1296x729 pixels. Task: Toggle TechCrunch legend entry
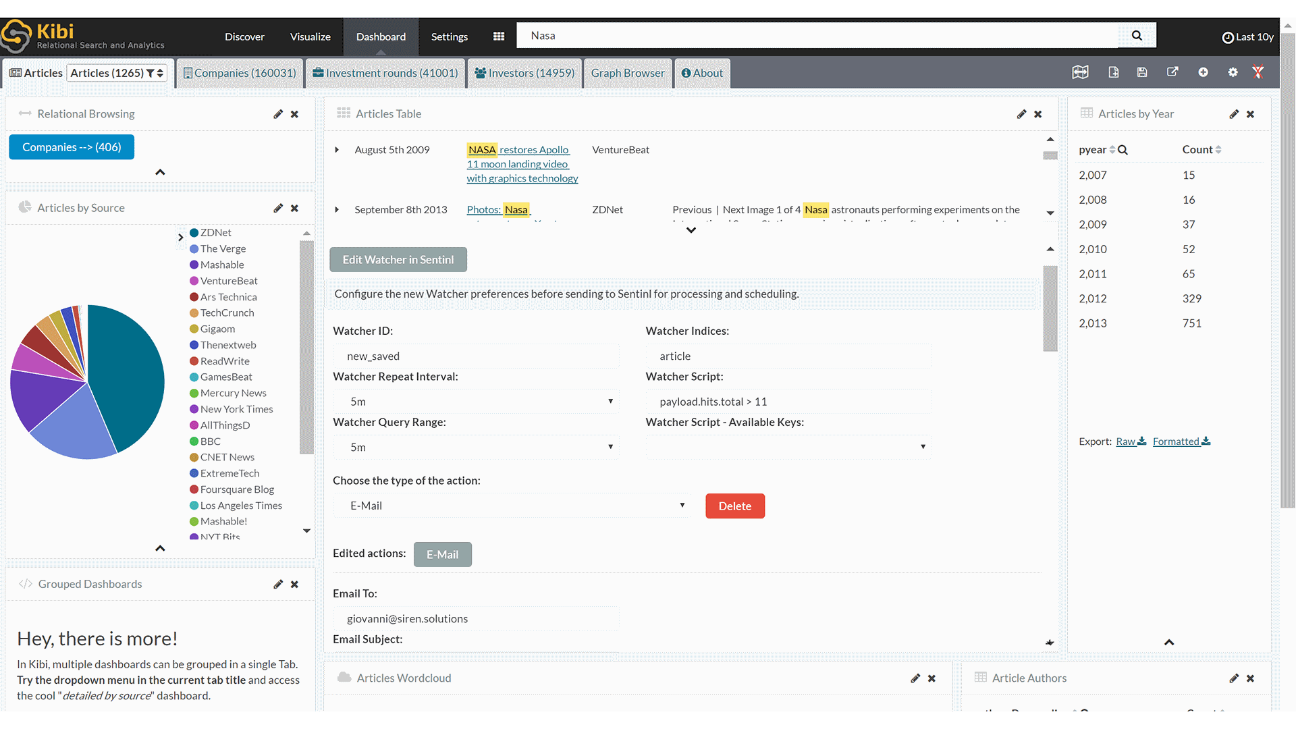(222, 313)
